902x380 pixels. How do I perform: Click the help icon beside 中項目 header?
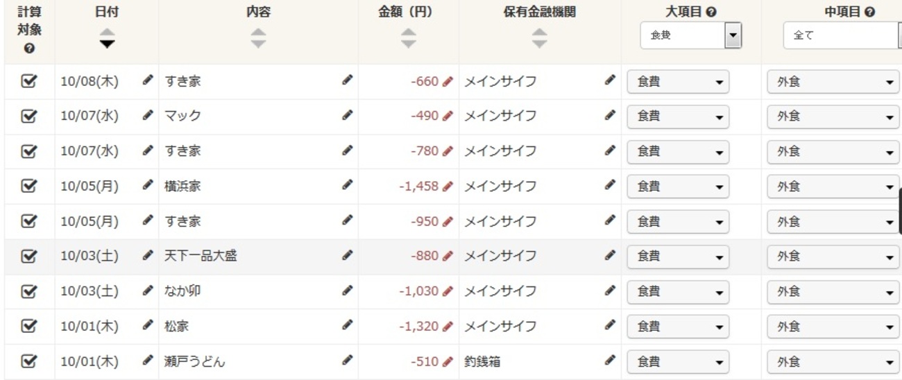click(x=869, y=12)
